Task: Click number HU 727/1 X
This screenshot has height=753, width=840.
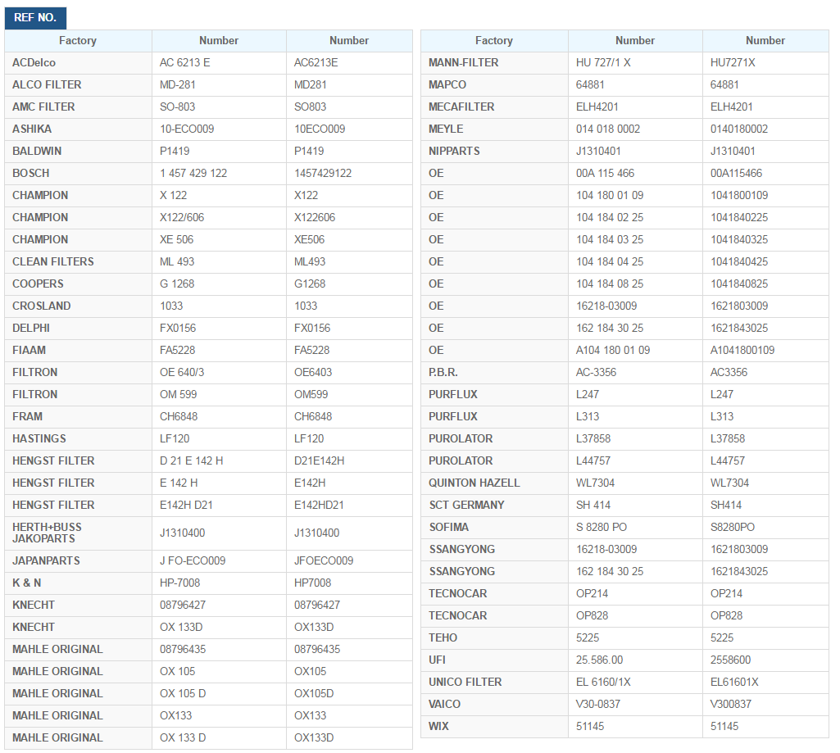Action: click(603, 62)
